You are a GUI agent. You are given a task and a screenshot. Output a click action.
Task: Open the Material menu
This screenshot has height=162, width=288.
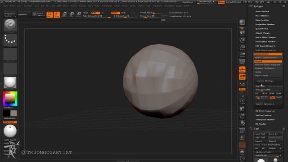(82, 6)
